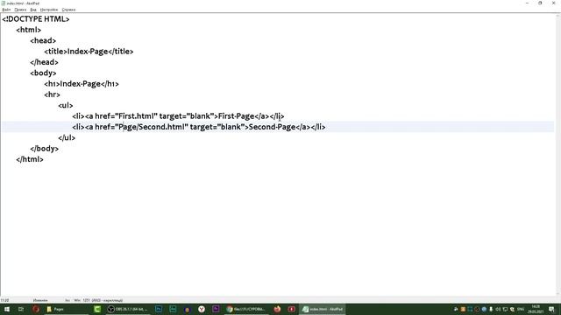Viewport: 561px width, 315px height.
Task: Click the AkelPad title bar icon
Action: [x=4, y=3]
